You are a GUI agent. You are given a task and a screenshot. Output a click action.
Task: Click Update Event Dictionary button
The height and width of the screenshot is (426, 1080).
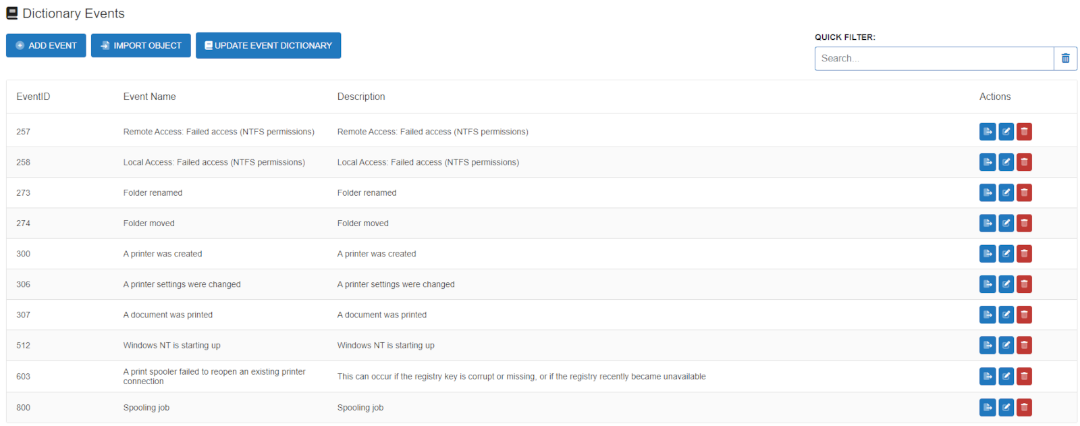pyautogui.click(x=268, y=45)
